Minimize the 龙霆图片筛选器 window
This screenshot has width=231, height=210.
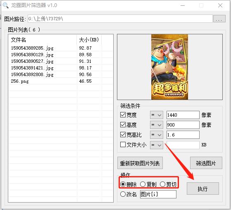[x=183, y=5]
